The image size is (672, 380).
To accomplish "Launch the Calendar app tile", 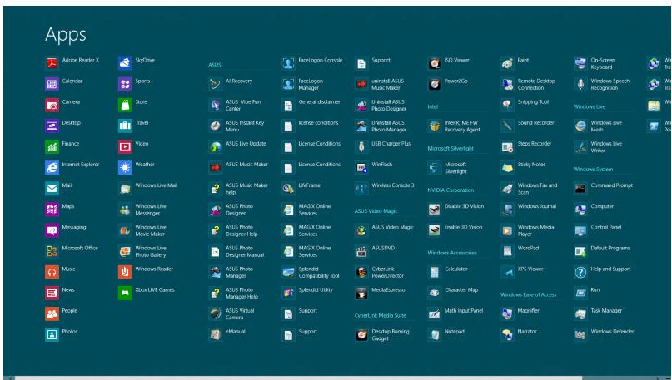I will [x=52, y=84].
